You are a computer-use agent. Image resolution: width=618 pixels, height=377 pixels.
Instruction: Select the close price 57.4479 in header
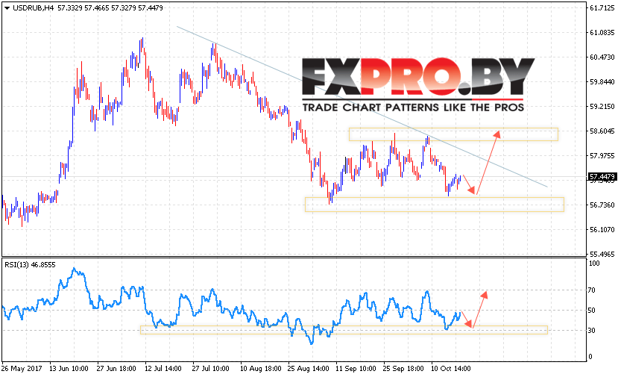pos(151,8)
